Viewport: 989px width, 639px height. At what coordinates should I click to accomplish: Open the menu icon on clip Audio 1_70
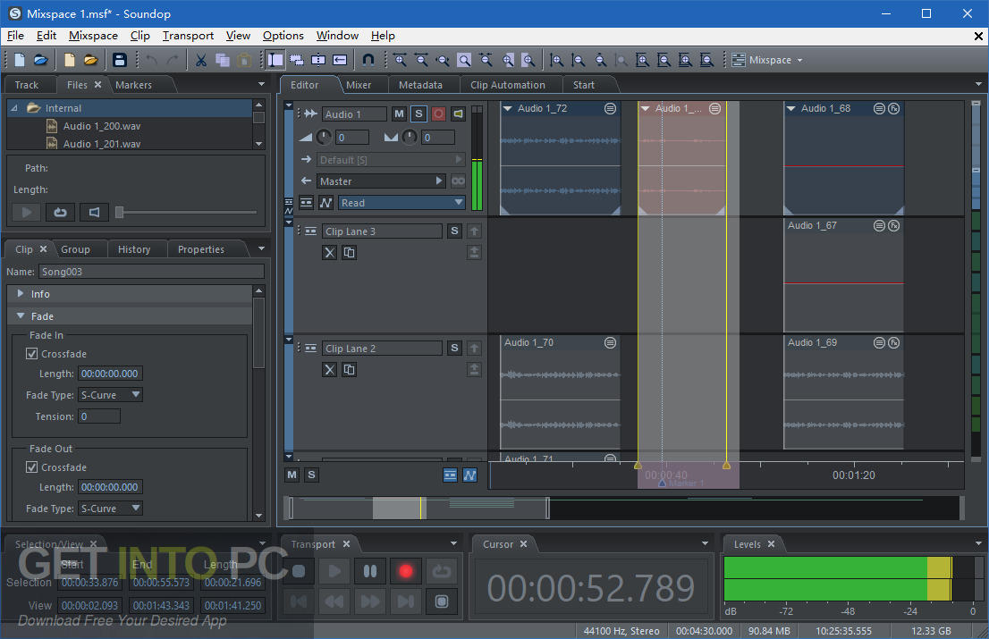(610, 343)
